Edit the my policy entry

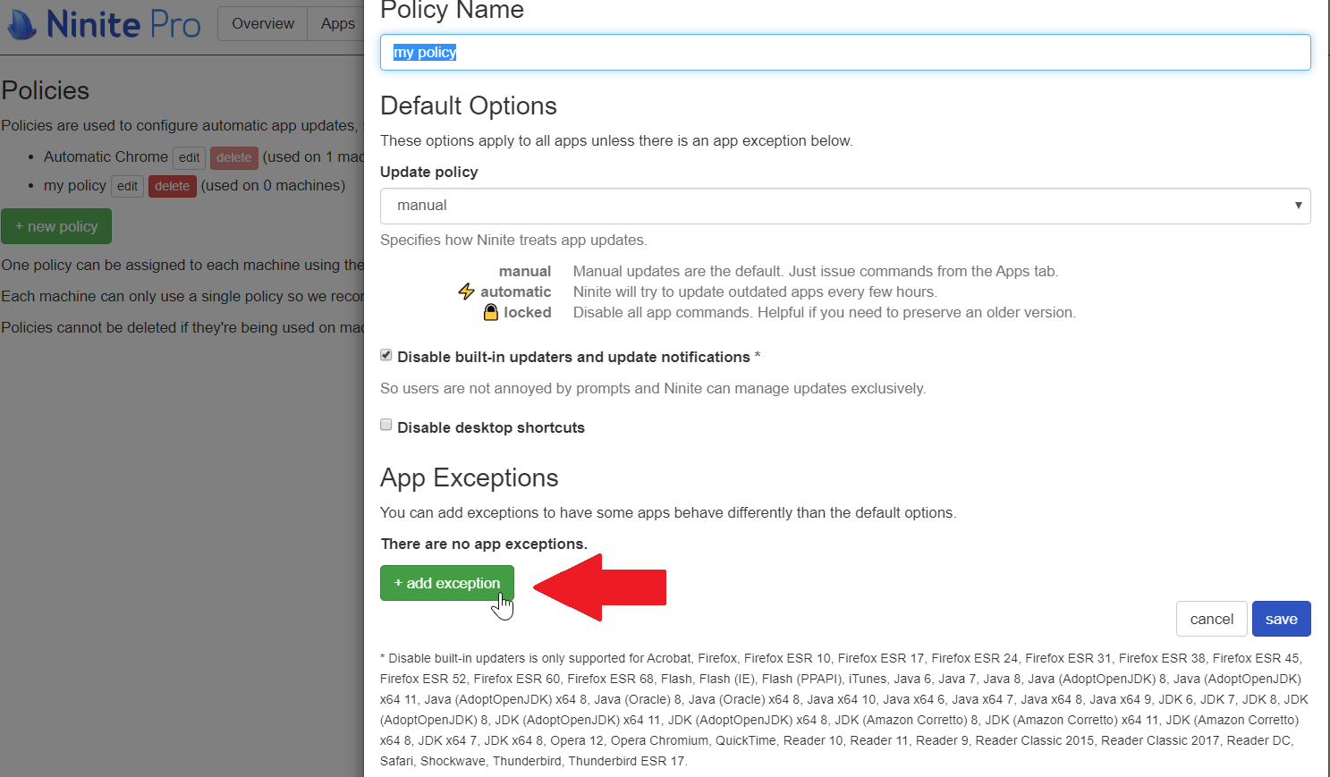point(128,186)
